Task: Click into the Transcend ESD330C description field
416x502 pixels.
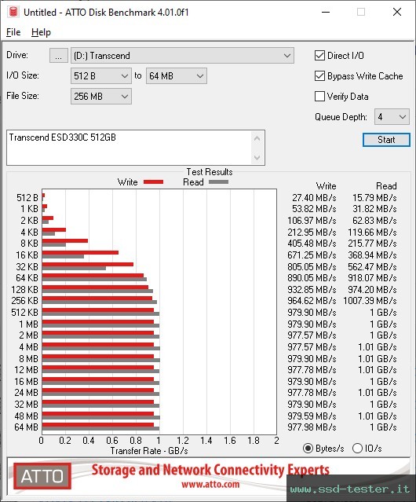Action: pyautogui.click(x=130, y=148)
